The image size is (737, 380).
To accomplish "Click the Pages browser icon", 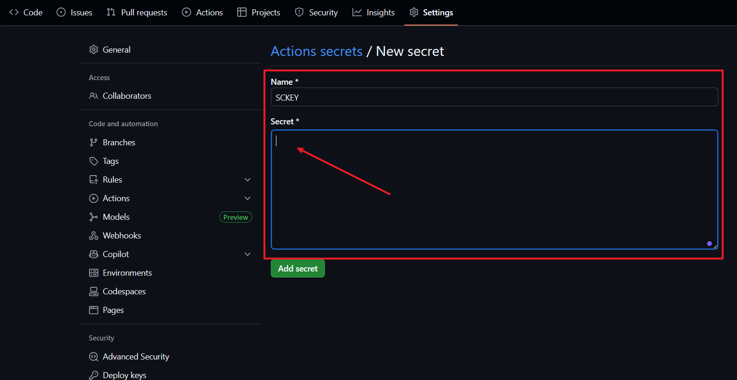I will 94,310.
